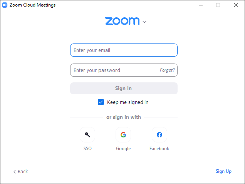Click the Facebook text label
This screenshot has height=184, width=245.
[159, 148]
